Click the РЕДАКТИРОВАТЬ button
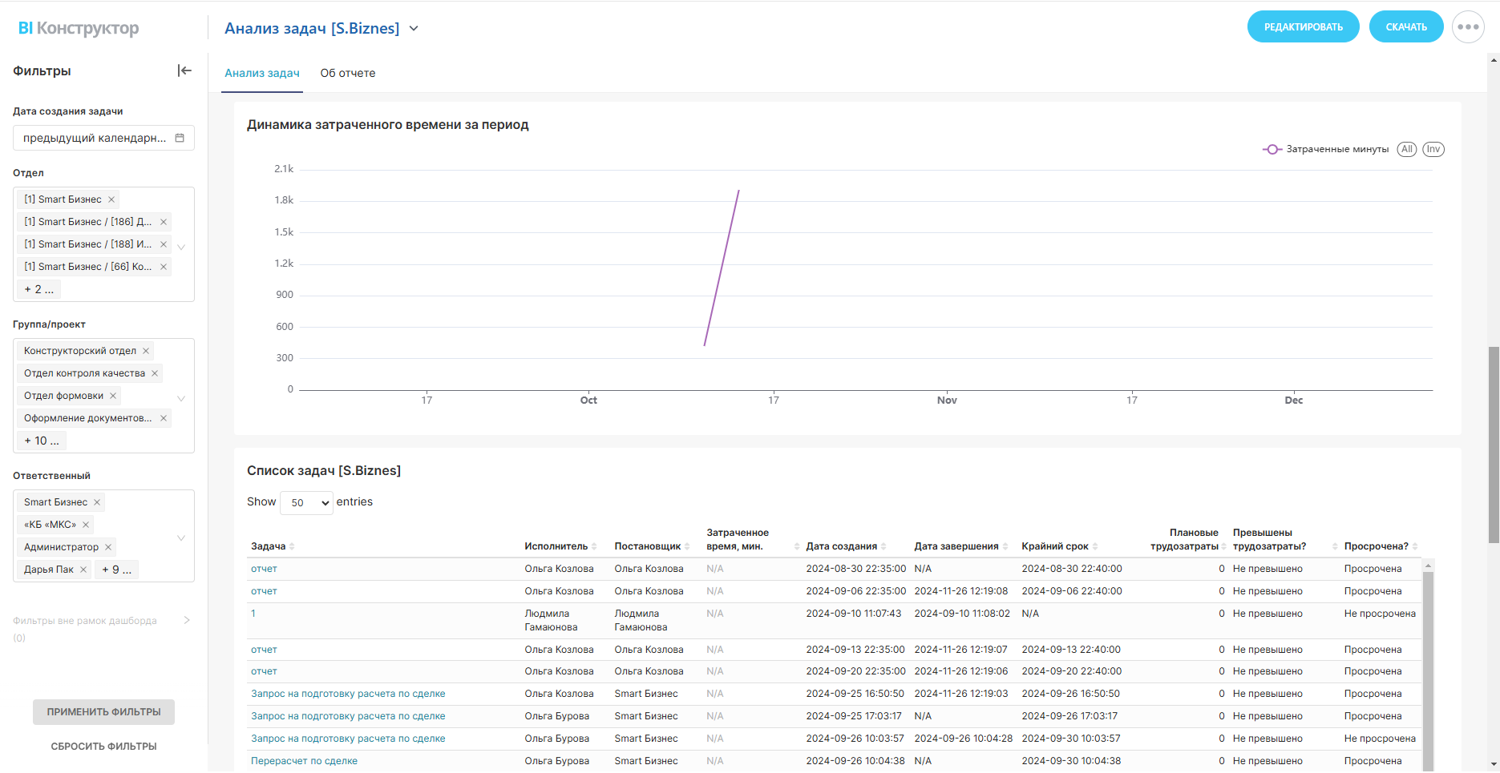Viewport: 1500px width, 773px height. point(1303,27)
